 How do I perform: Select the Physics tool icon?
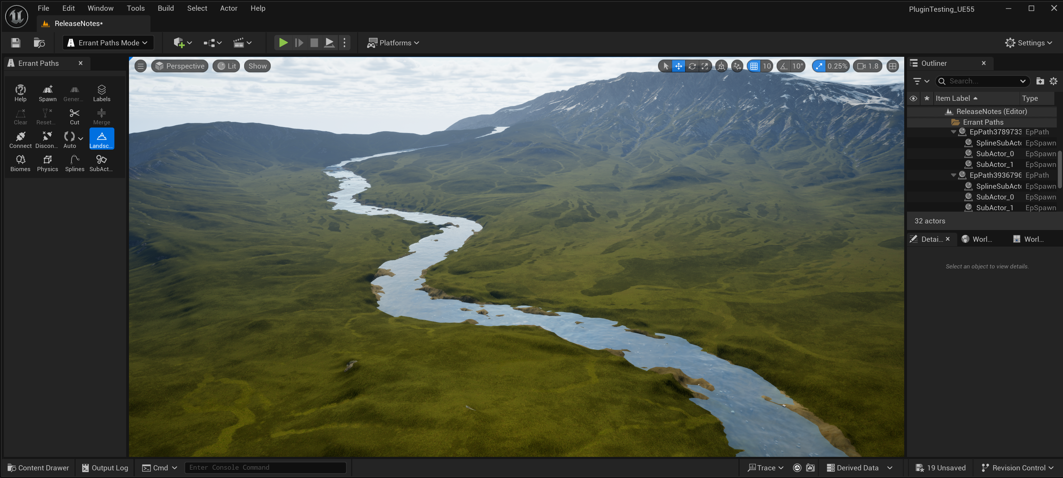click(x=47, y=163)
